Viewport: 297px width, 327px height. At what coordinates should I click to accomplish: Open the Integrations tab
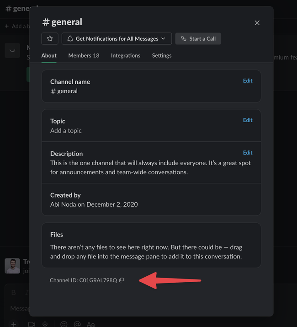point(126,55)
